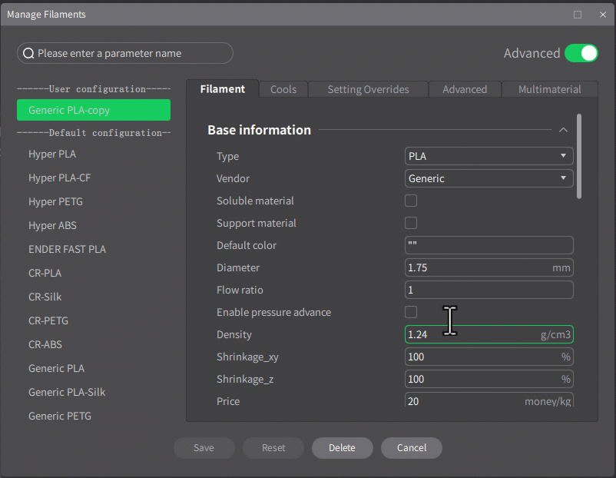Cancel out of the Manage Filaments dialog
The width and height of the screenshot is (616, 478).
[411, 448]
